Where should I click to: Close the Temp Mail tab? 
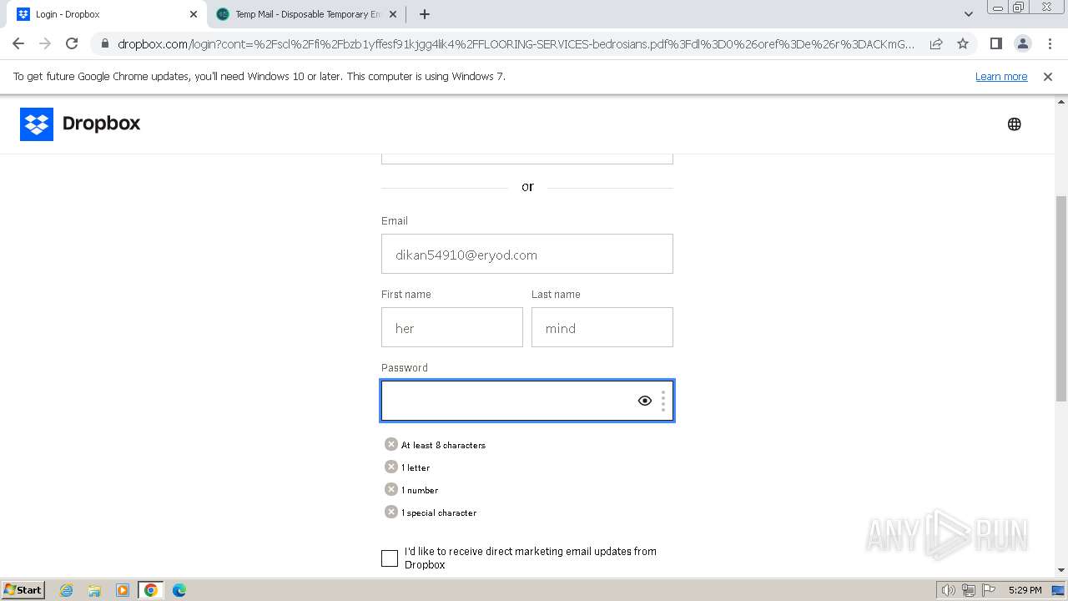click(393, 14)
